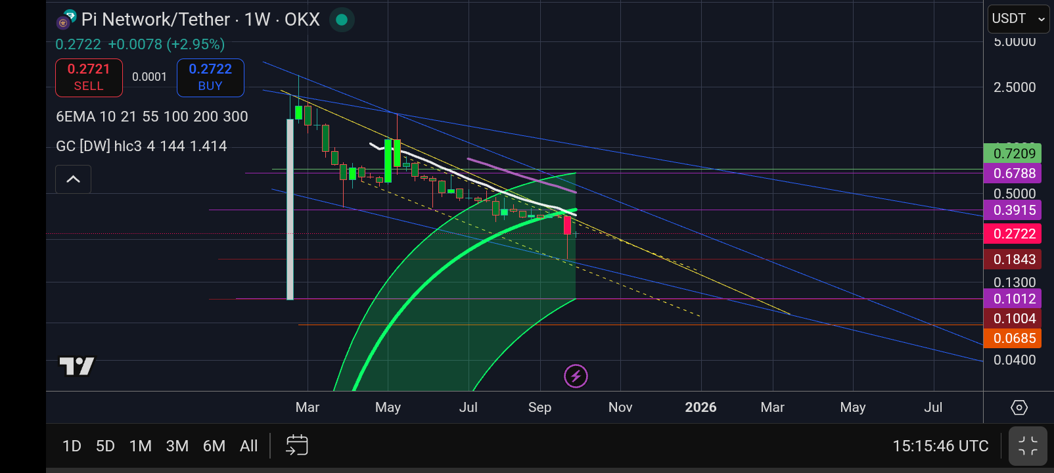Tap the green 0.7209 price label

tap(1013, 154)
